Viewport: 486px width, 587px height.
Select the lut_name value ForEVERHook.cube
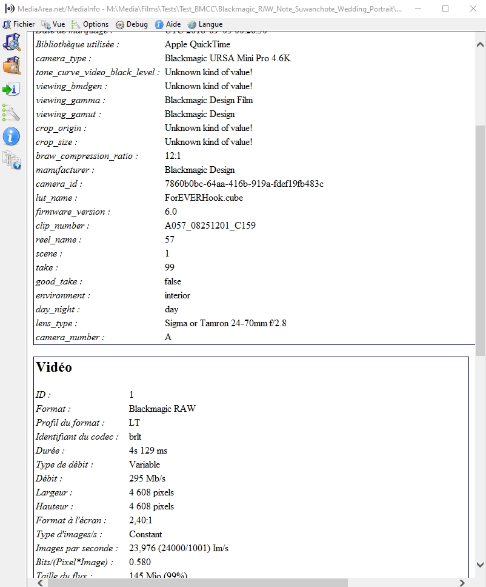204,198
